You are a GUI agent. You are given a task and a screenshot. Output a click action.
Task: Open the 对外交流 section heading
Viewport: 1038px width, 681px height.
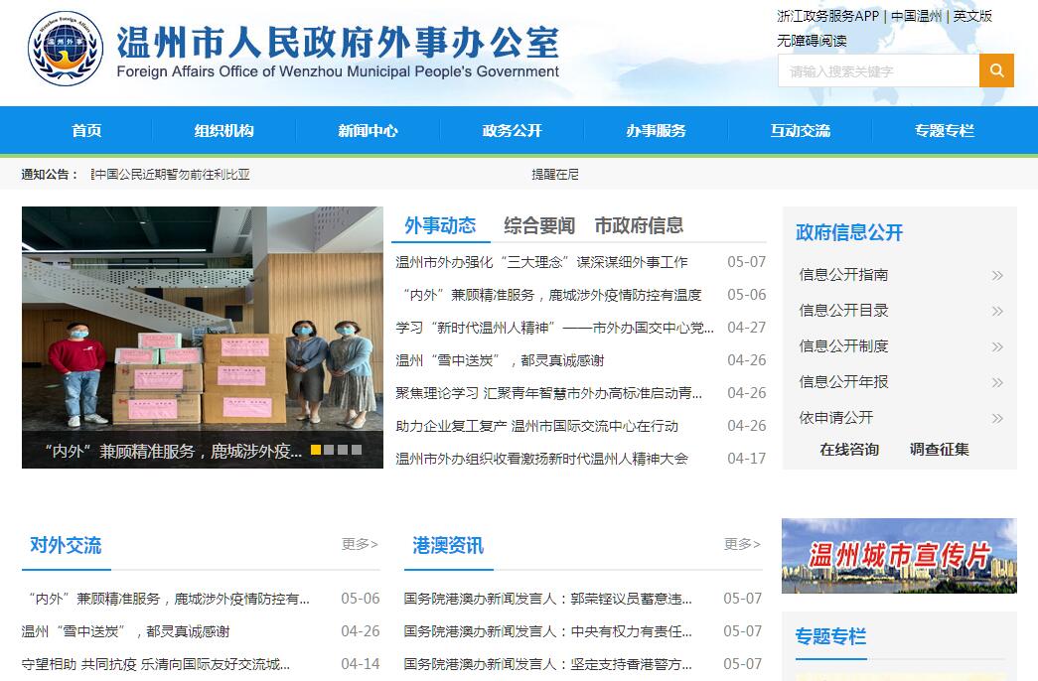[66, 545]
